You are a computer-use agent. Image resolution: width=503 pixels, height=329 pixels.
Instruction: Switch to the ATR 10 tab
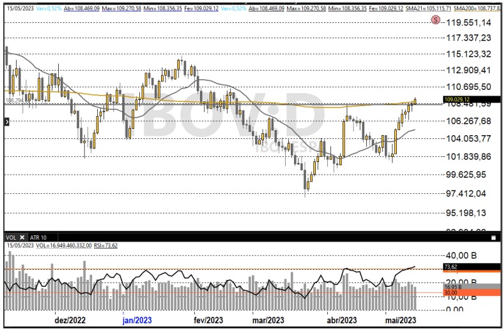click(x=40, y=237)
